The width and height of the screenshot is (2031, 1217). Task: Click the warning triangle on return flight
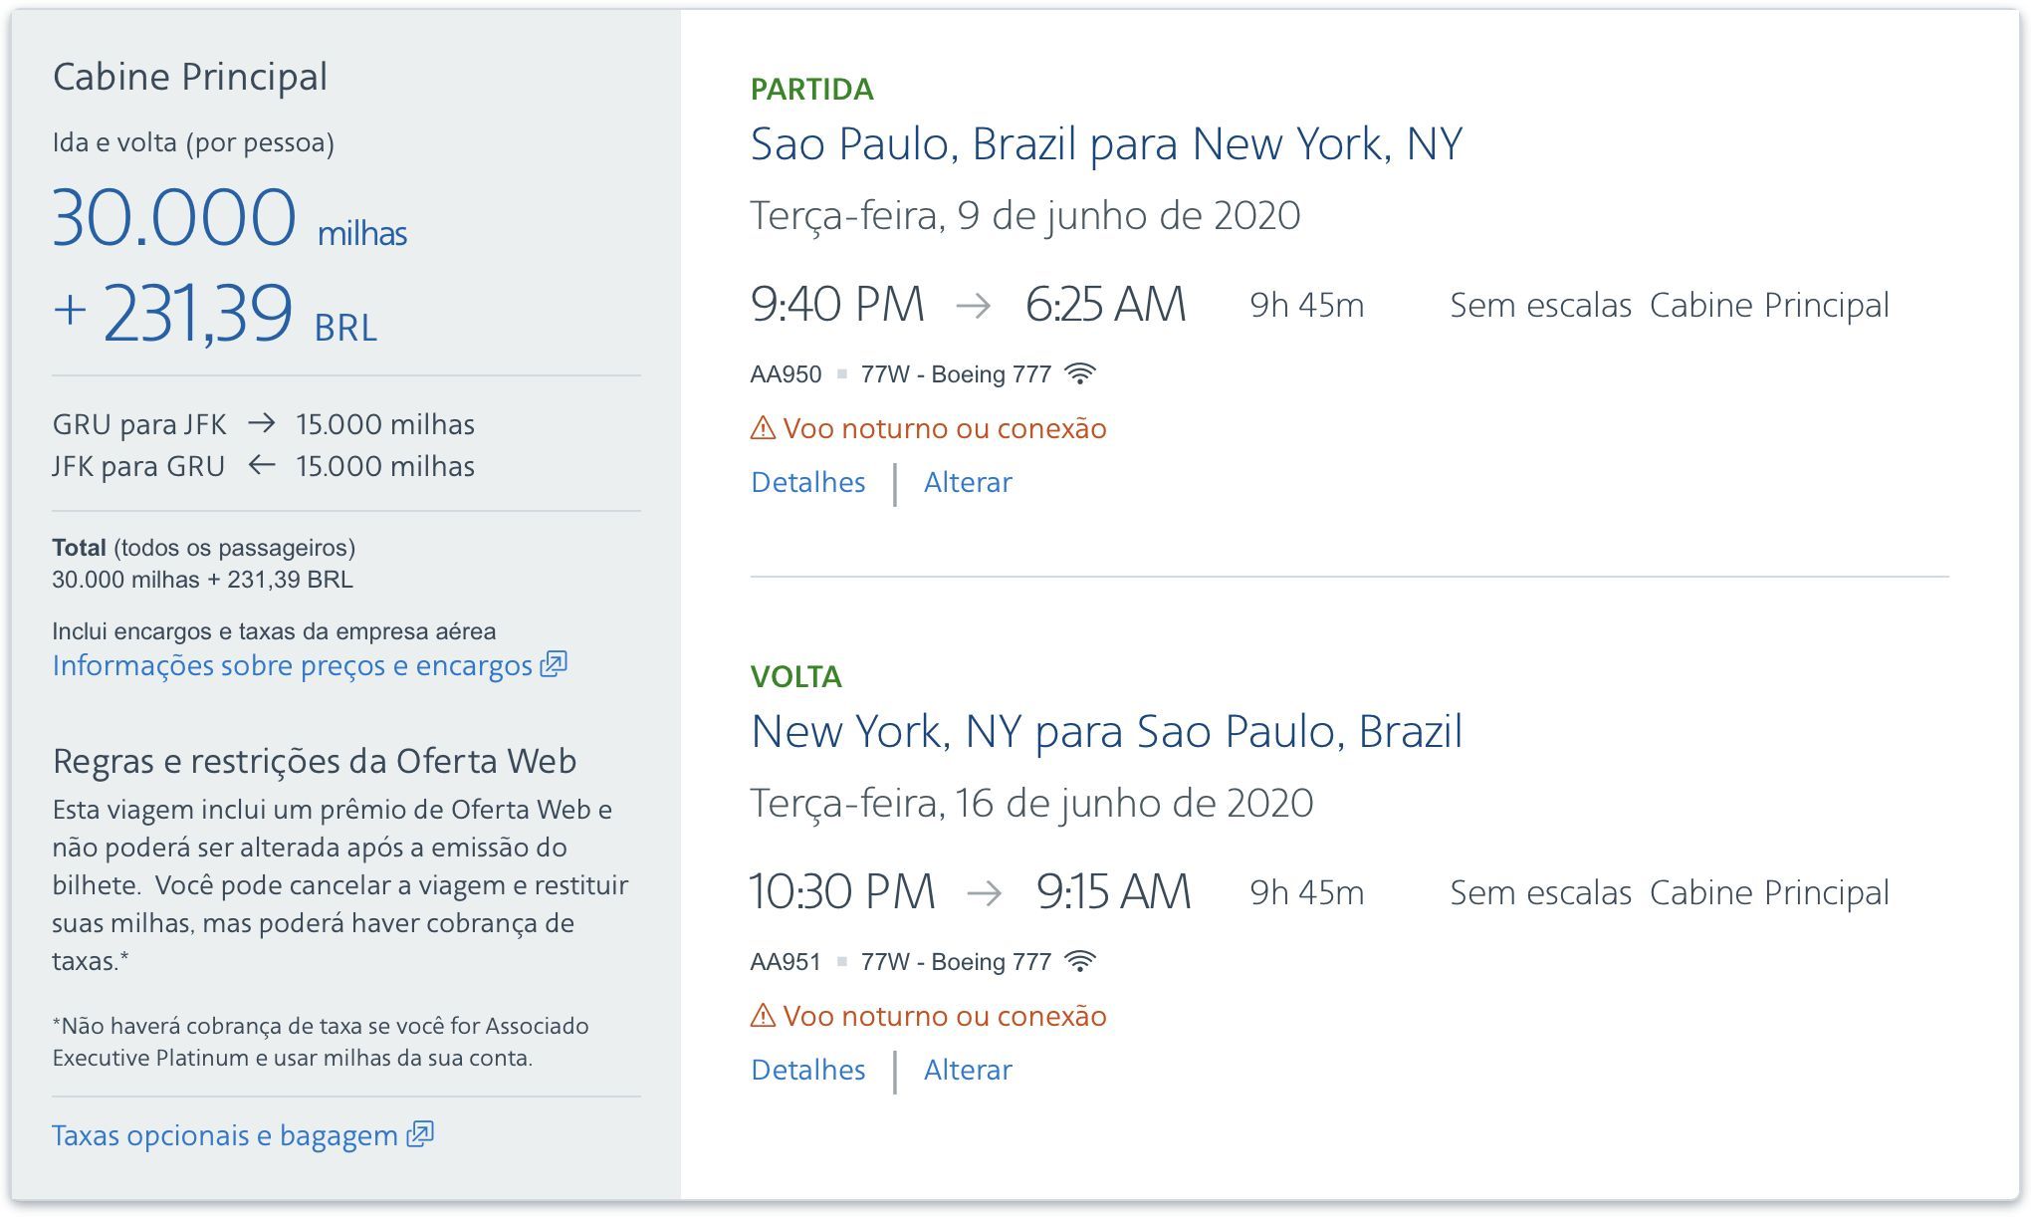pos(763,1016)
